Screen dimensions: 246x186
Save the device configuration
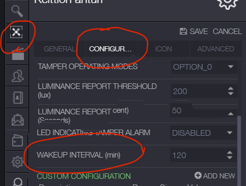coord(194,32)
